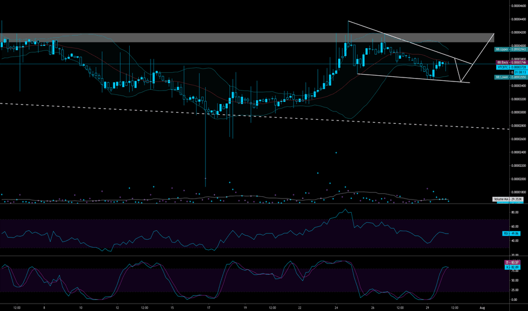Click the date 26 on time axis
This screenshot has height=311, width=528.
[372, 308]
